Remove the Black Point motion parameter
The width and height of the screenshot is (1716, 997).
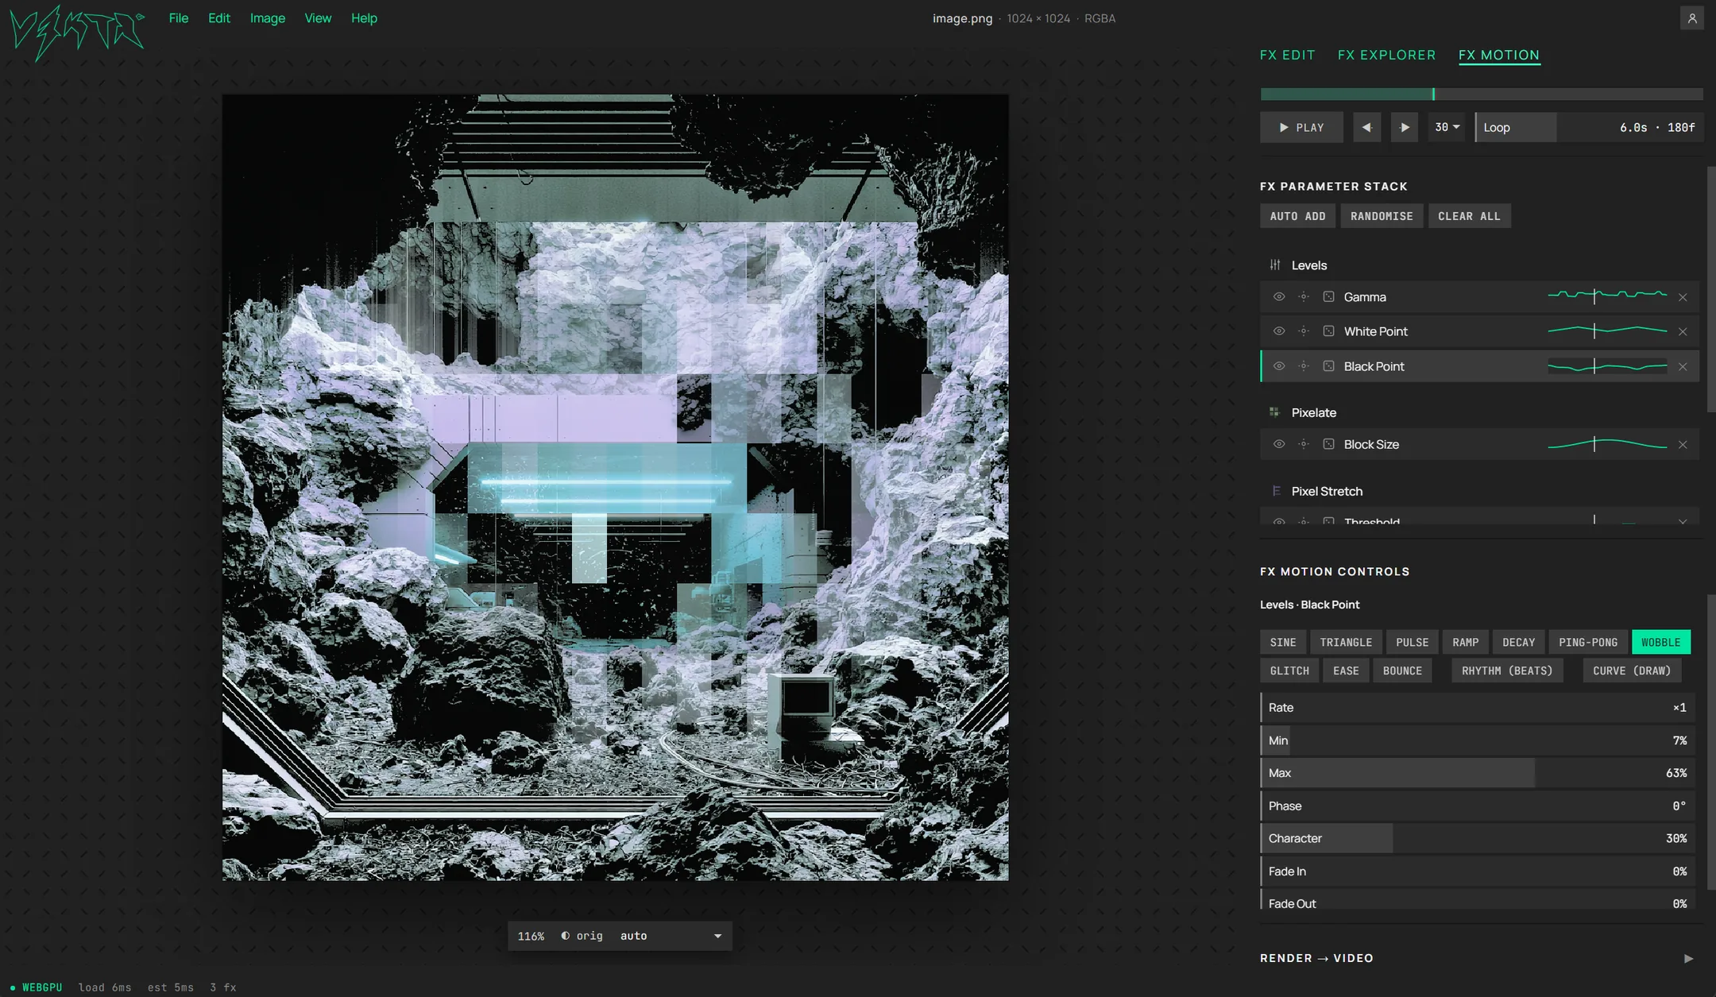1683,367
